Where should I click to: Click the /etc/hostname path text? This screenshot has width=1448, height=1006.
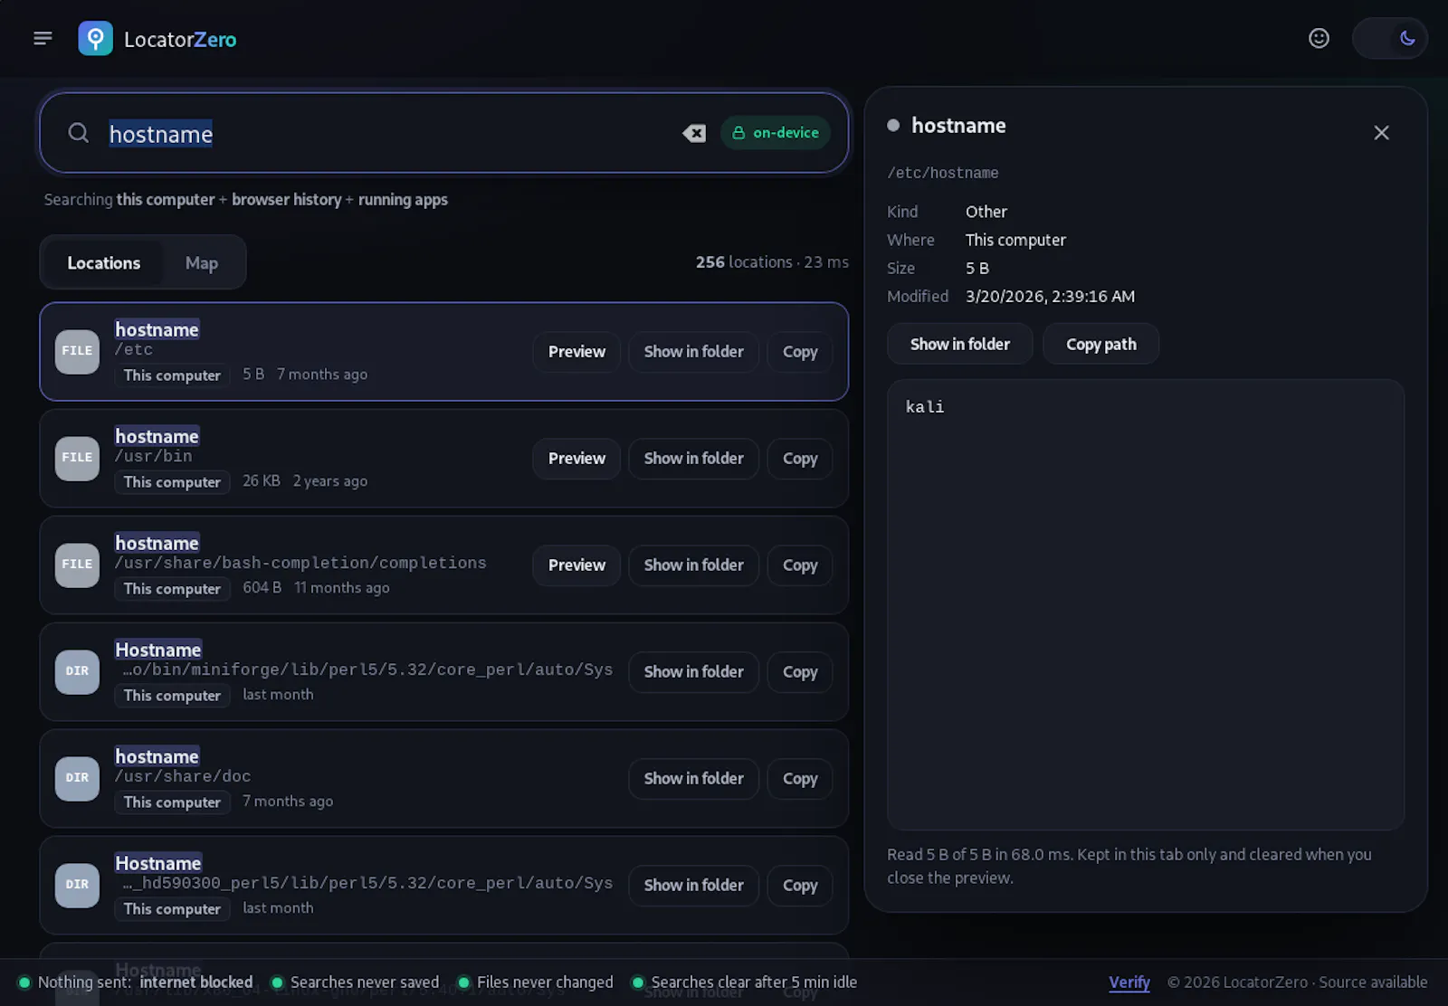[942, 173]
